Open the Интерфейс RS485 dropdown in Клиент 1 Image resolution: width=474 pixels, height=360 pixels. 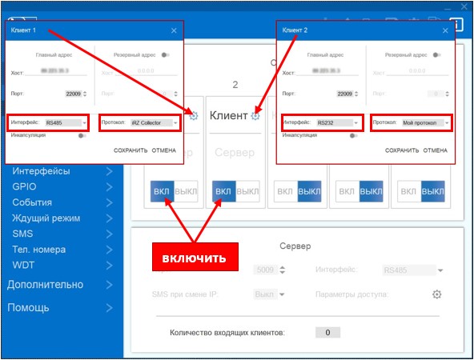pos(66,122)
